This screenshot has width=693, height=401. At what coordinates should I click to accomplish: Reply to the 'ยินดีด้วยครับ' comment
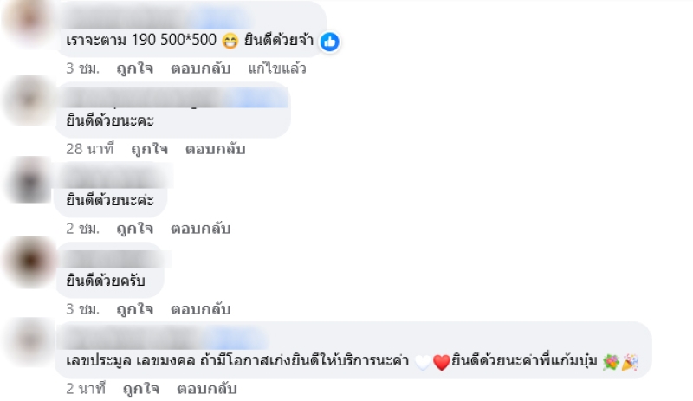tap(201, 309)
